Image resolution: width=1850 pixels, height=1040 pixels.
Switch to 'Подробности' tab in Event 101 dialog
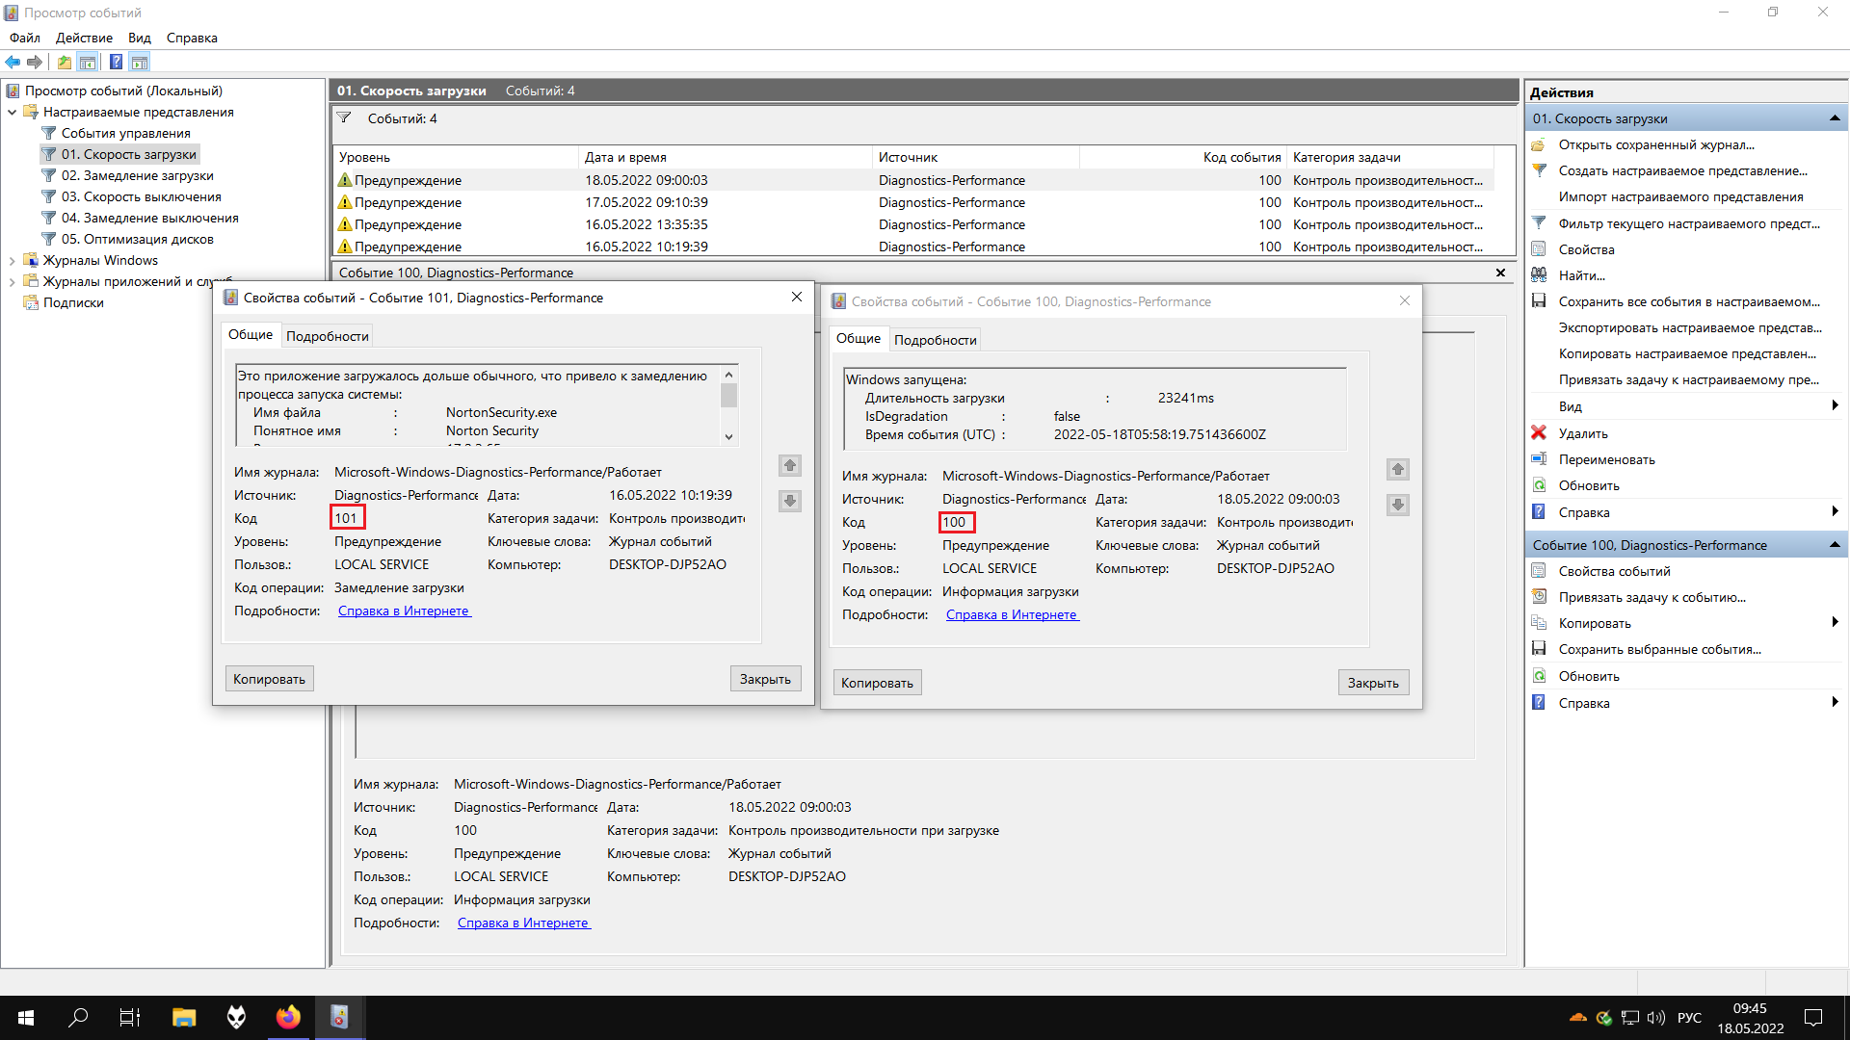click(328, 336)
